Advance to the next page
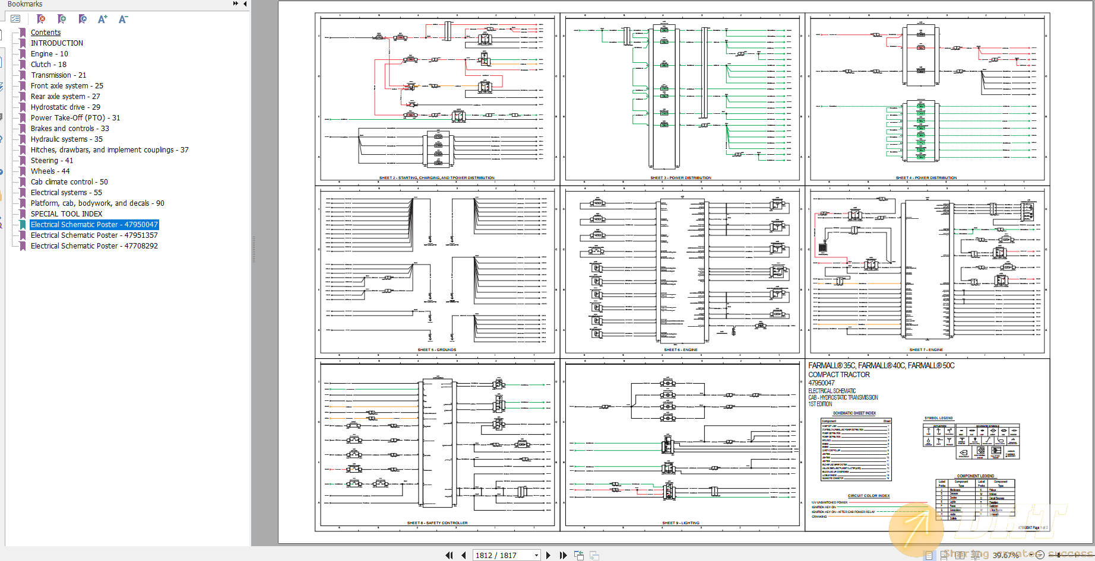 548,555
